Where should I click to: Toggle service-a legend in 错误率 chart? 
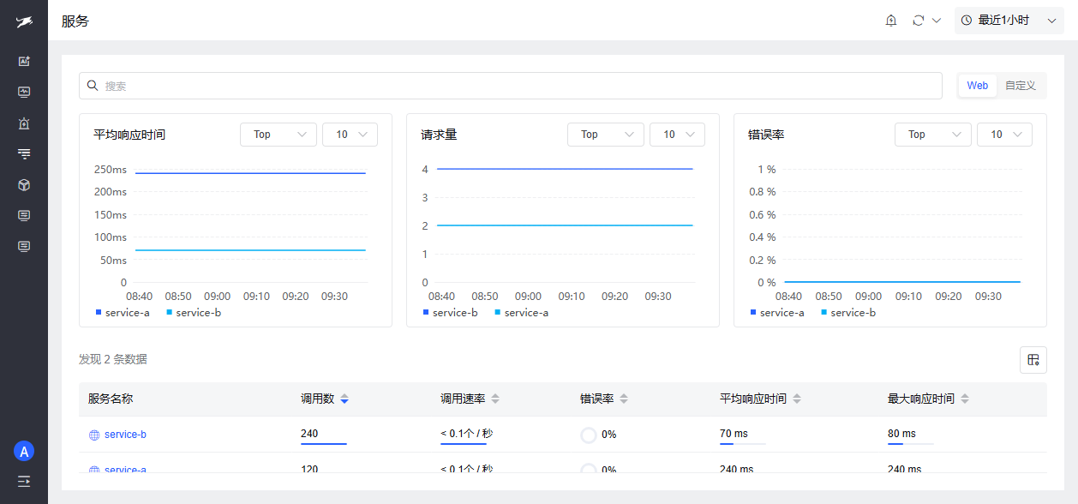tap(777, 313)
